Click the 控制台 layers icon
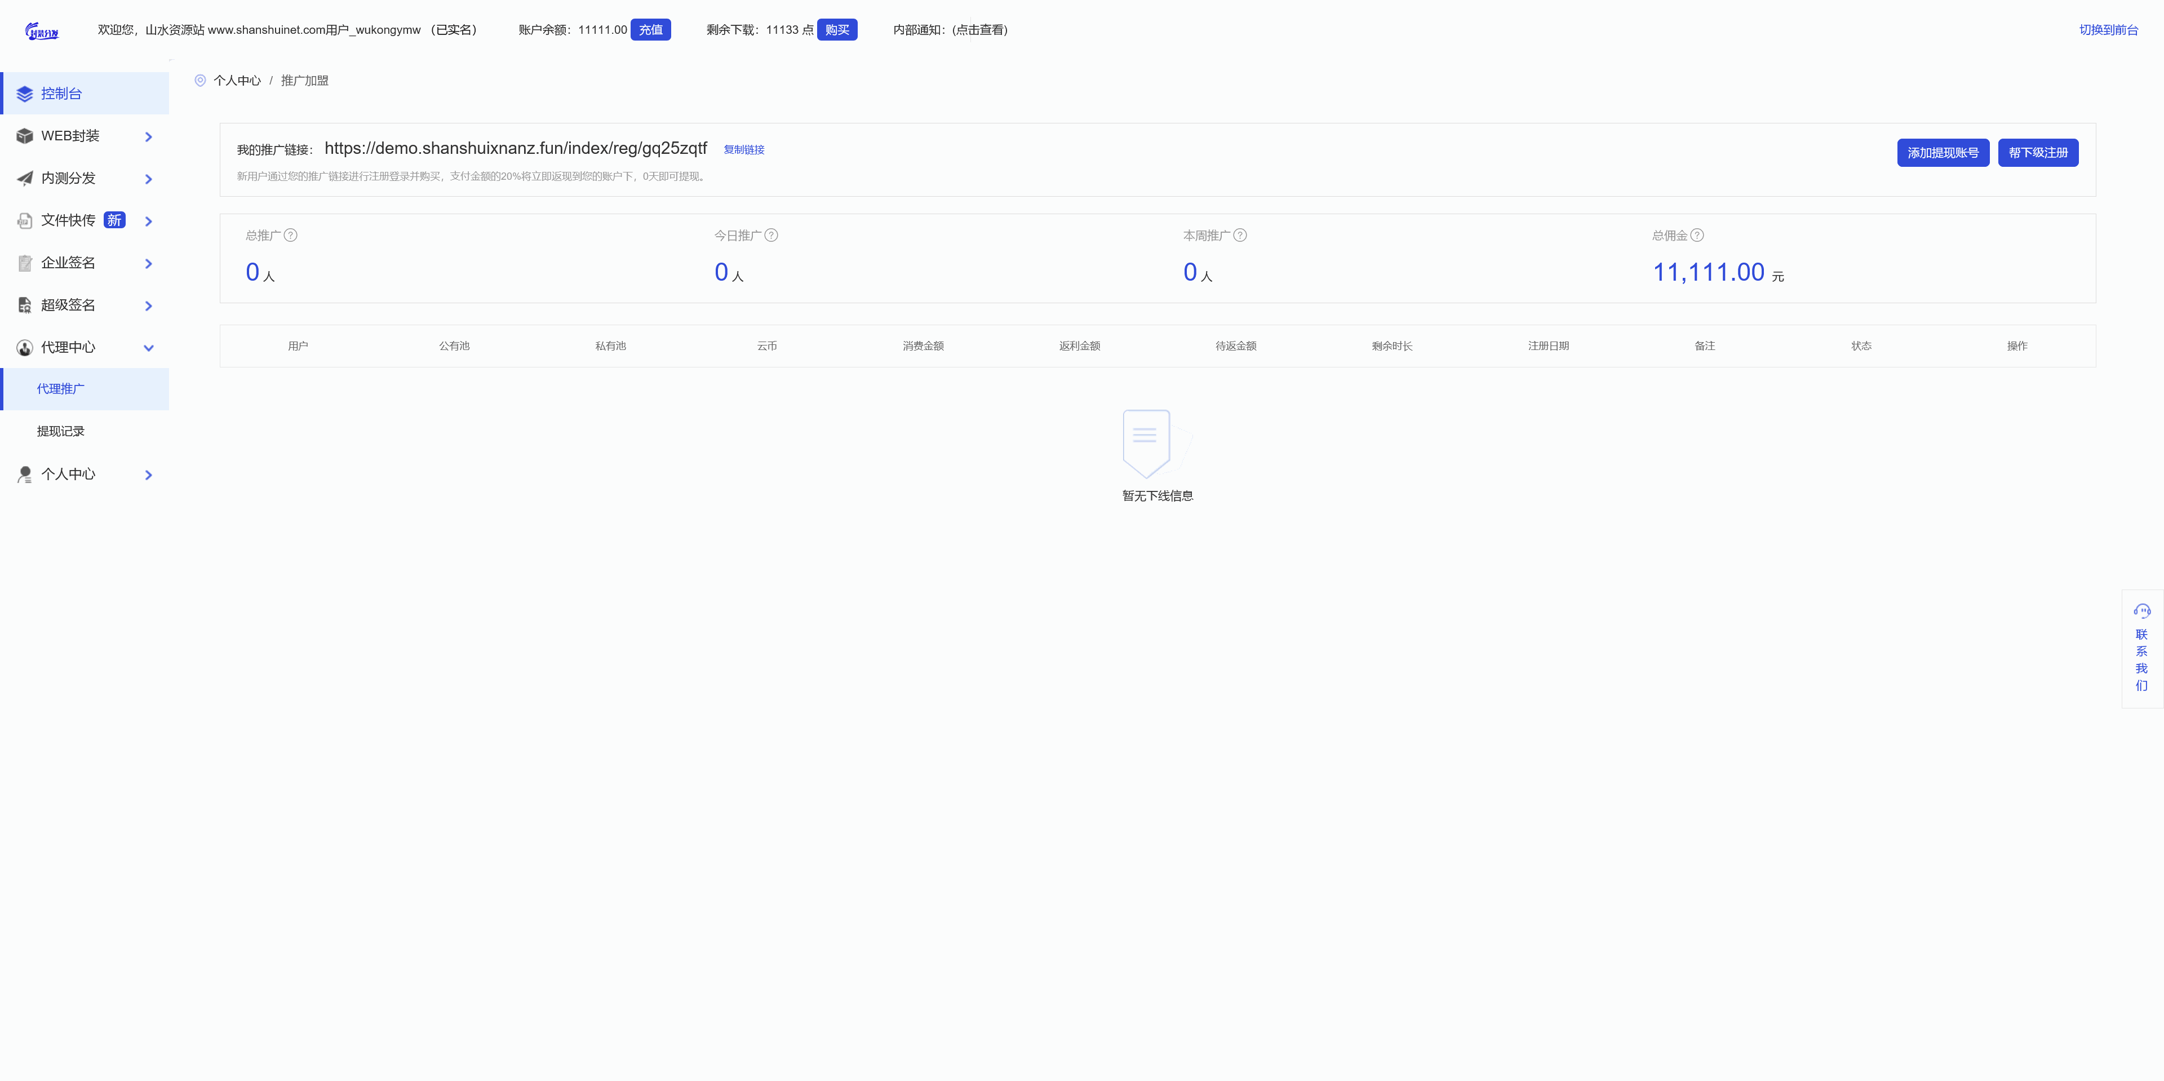This screenshot has width=2164, height=1081. coord(24,94)
